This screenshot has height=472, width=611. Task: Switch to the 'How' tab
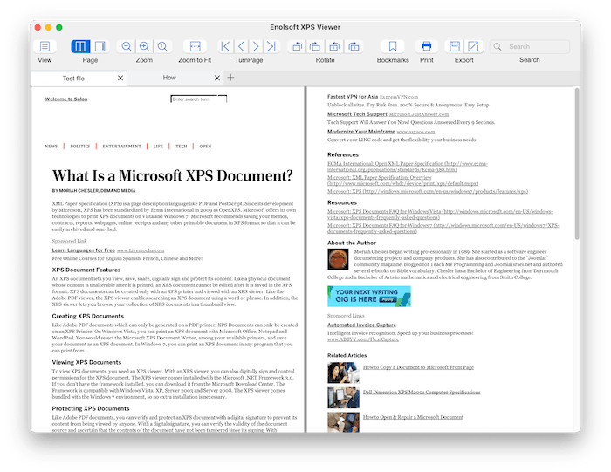169,78
